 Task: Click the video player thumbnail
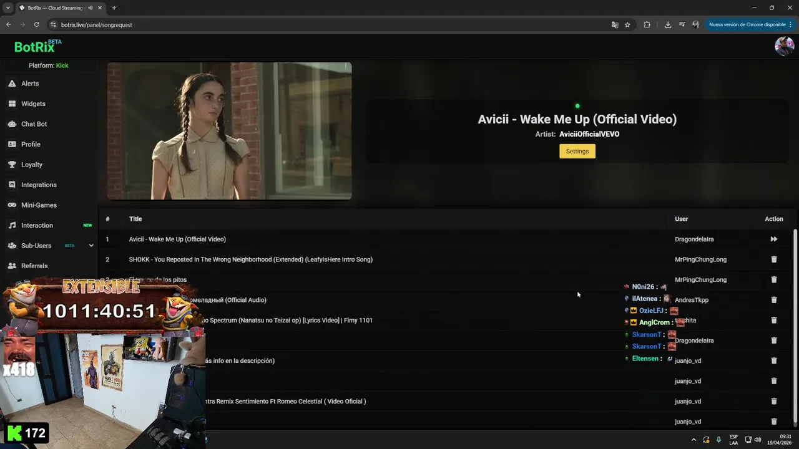click(x=229, y=131)
